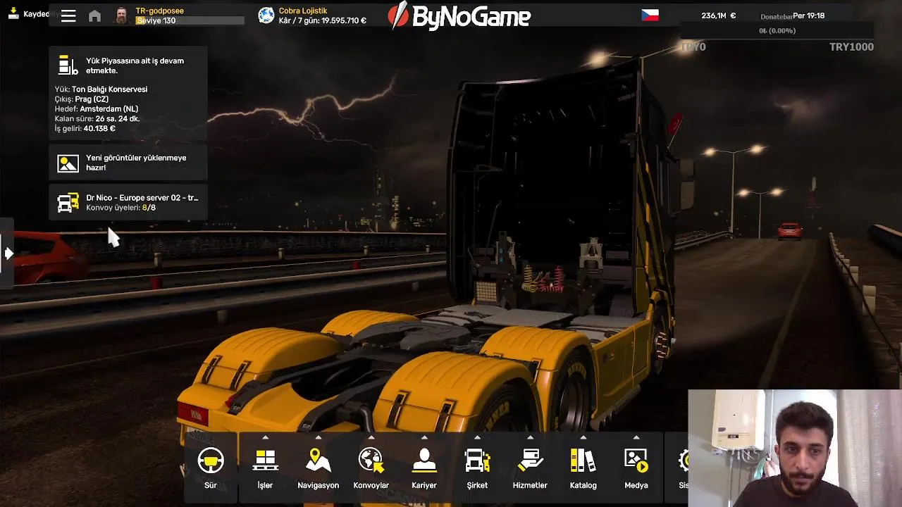
Task: Click the Czech flag icon
Action: click(650, 15)
